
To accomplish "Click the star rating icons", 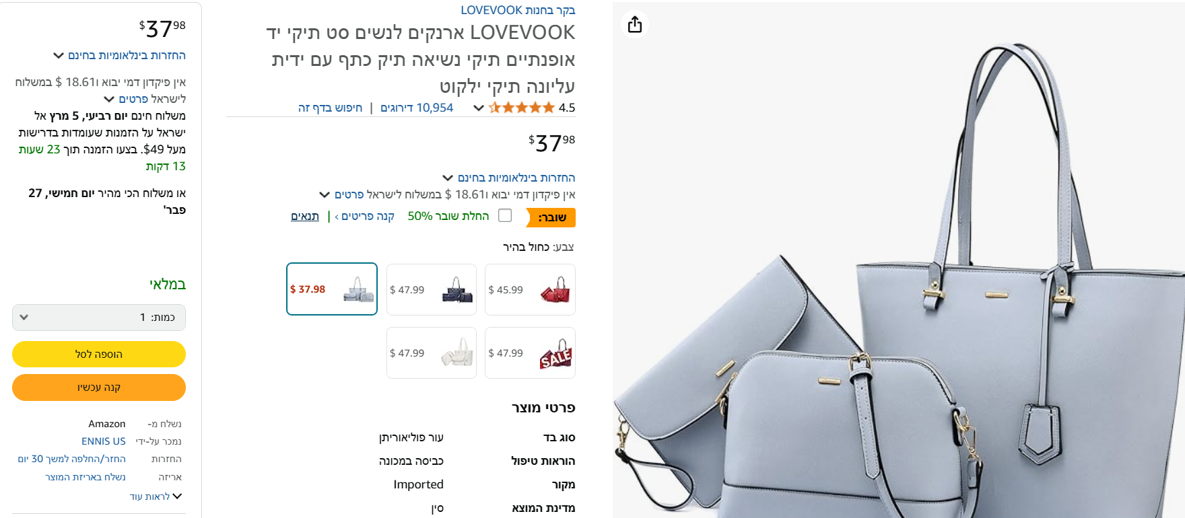I will [x=522, y=108].
